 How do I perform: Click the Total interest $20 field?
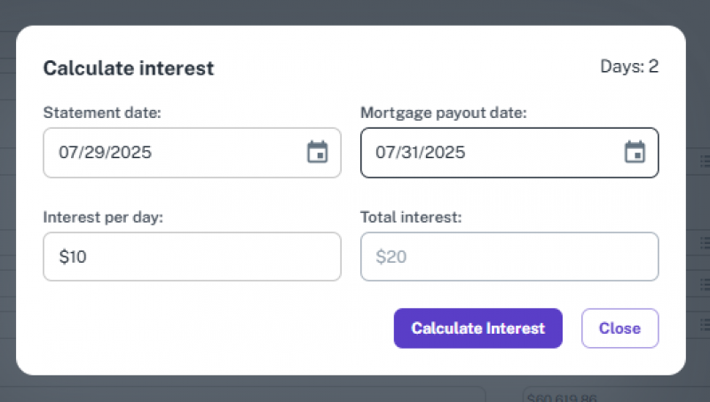coord(509,257)
